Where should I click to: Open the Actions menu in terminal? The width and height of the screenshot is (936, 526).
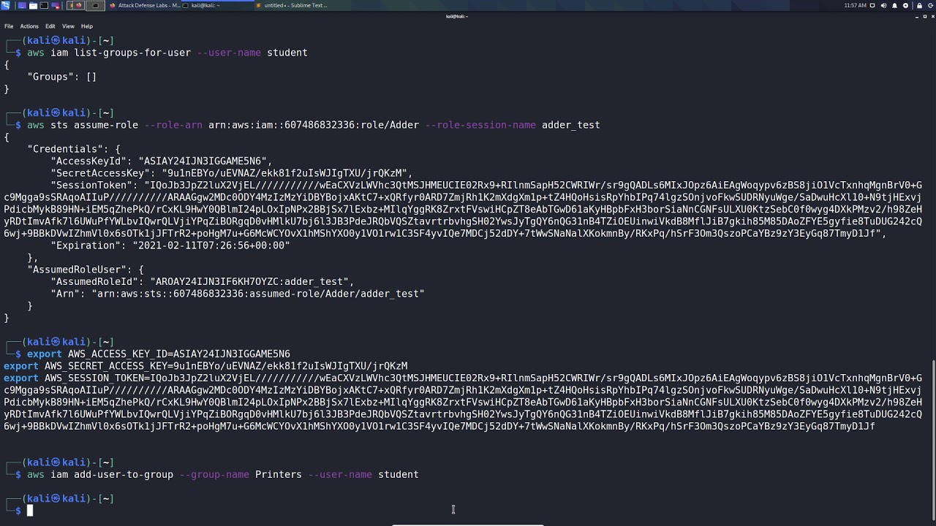click(29, 26)
